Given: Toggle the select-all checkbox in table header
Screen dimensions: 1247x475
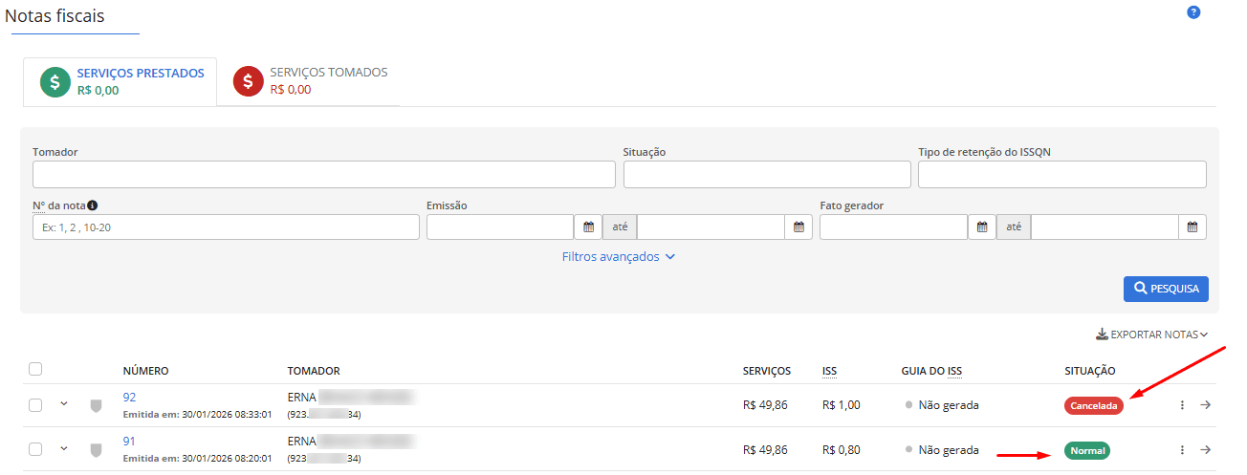Looking at the screenshot, I should click(x=35, y=370).
